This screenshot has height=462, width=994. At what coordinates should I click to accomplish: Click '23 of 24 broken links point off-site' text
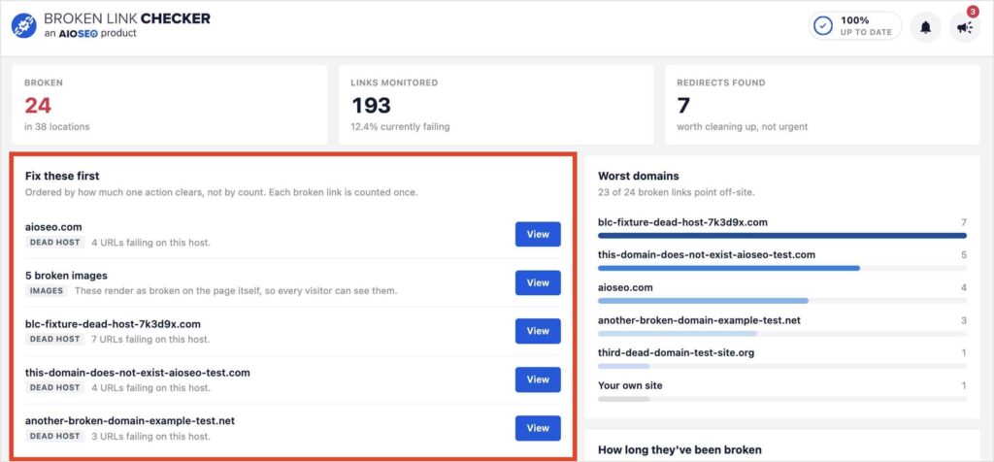coord(677,191)
